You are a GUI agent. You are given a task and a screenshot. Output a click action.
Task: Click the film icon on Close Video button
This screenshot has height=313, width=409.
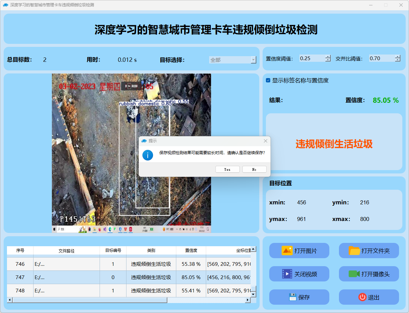click(287, 274)
